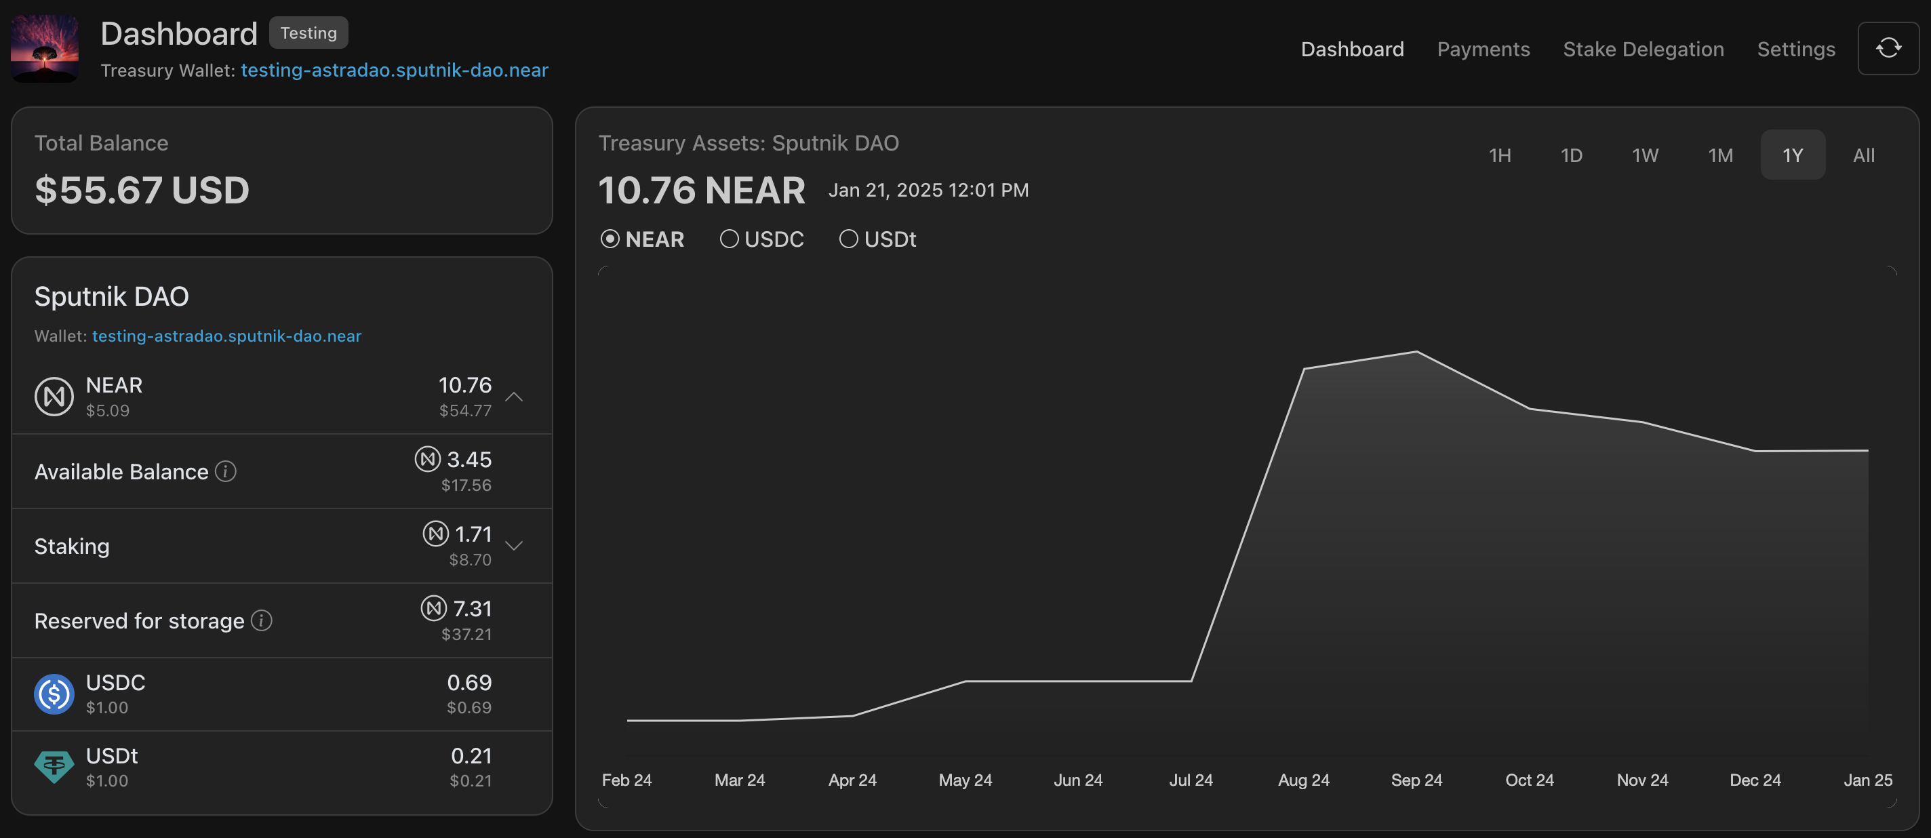Switch chart range to 1W

1646,155
